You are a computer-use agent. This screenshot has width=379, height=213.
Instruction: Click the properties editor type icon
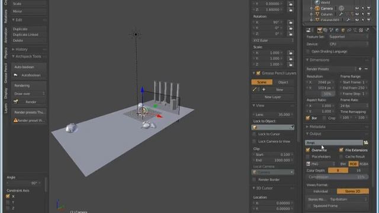click(x=309, y=30)
